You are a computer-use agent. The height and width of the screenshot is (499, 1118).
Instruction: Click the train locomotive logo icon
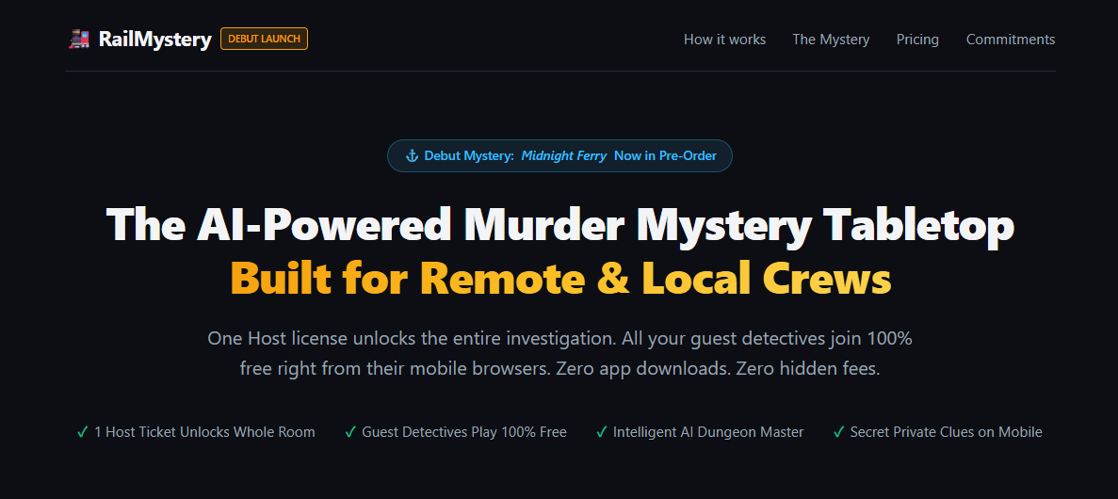[79, 40]
